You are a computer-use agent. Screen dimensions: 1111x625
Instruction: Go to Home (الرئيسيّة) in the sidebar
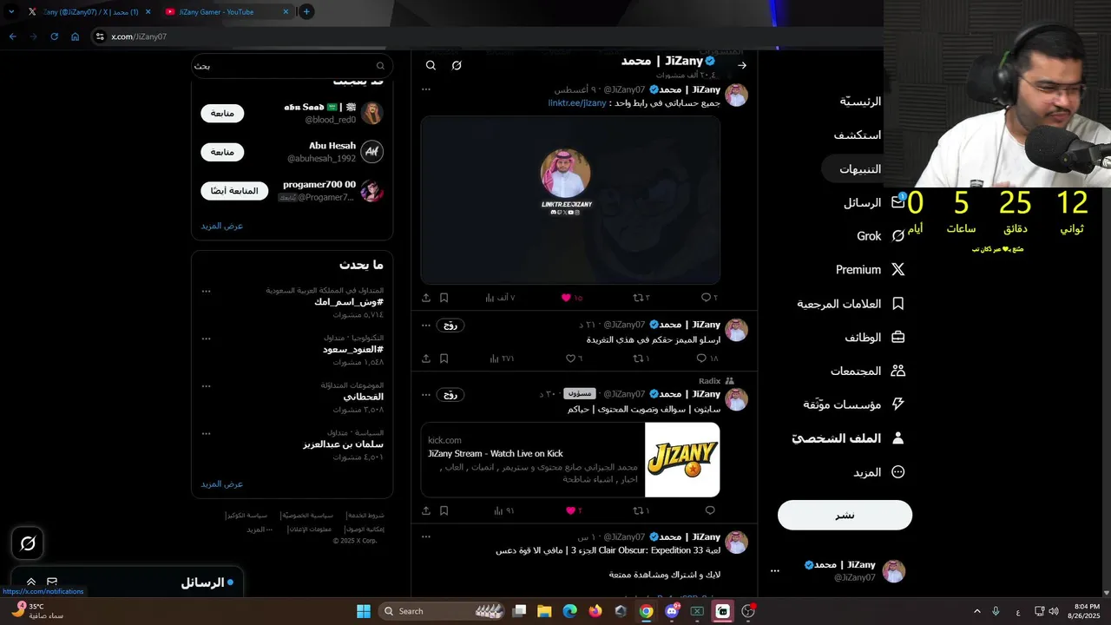pos(860,102)
